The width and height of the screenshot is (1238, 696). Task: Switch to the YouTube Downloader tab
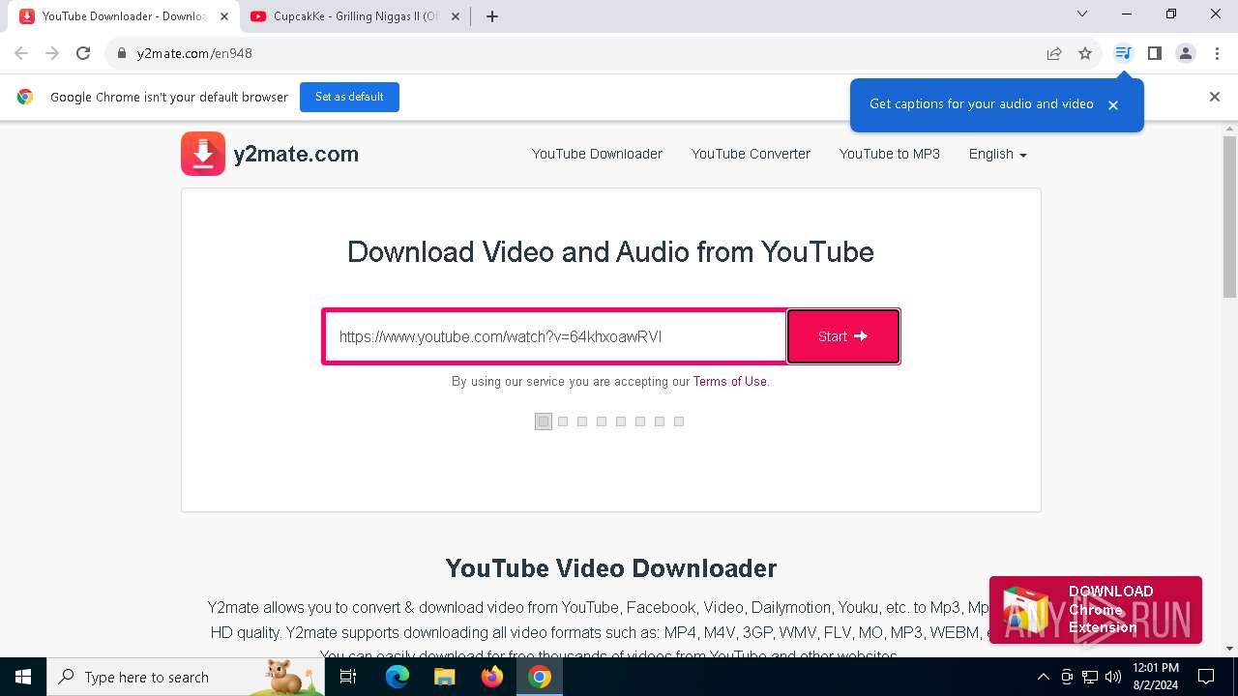[124, 16]
